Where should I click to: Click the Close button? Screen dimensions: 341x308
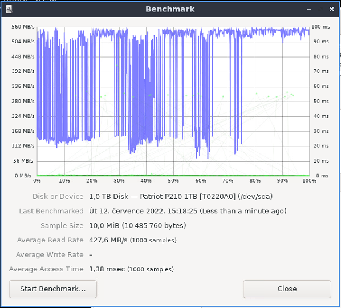point(287,289)
